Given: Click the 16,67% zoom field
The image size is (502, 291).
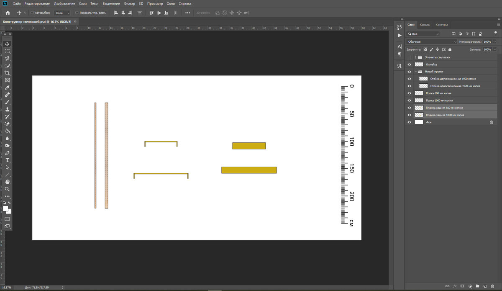Looking at the screenshot, I should pos(7,288).
